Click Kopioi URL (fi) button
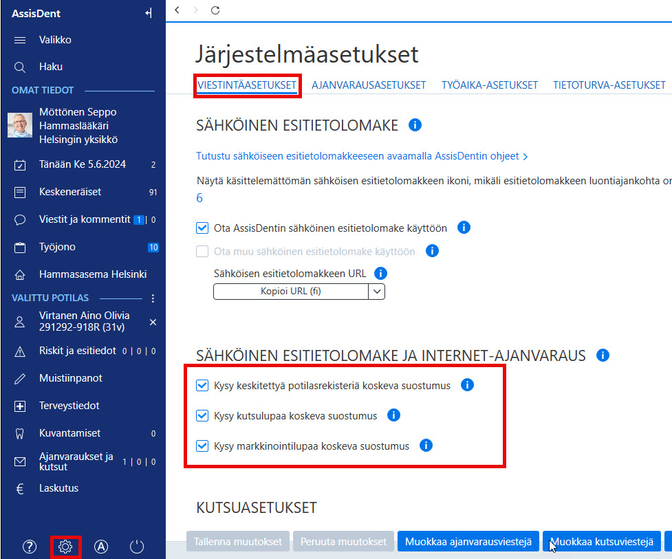Viewport: 672px width, 559px height. tap(291, 292)
